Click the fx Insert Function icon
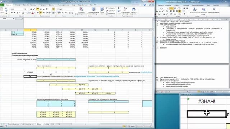The image size is (230, 129). [22, 19]
